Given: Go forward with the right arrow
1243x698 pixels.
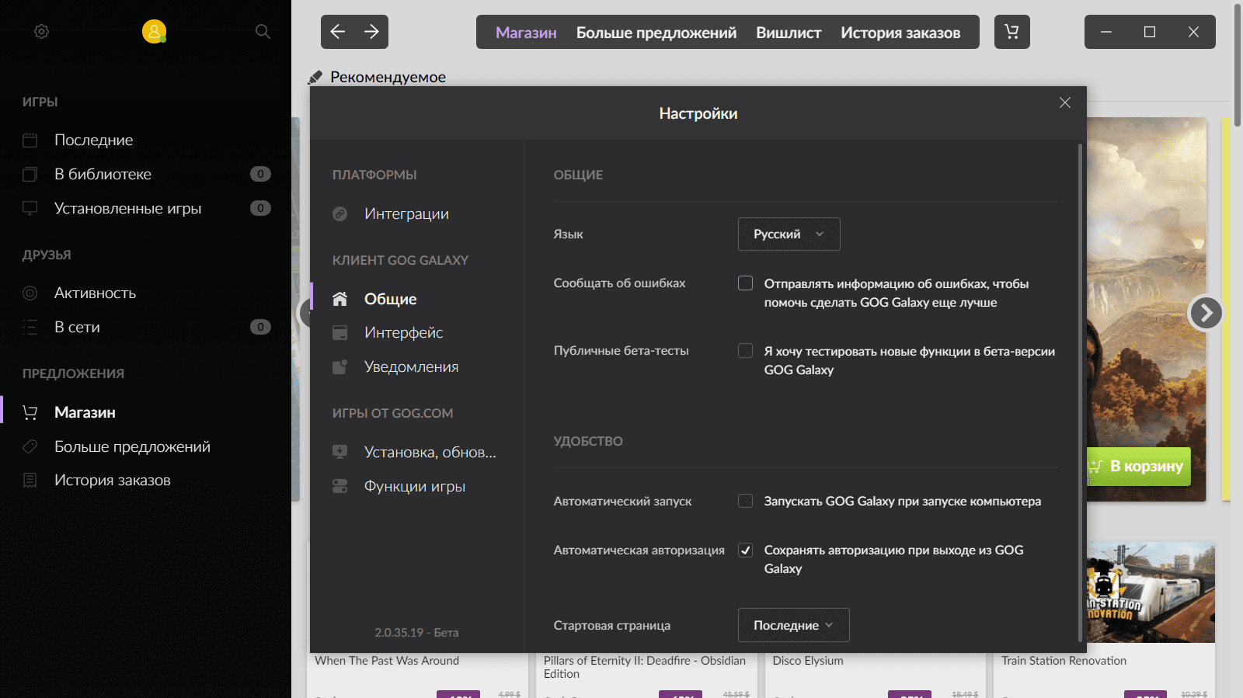Looking at the screenshot, I should point(371,32).
